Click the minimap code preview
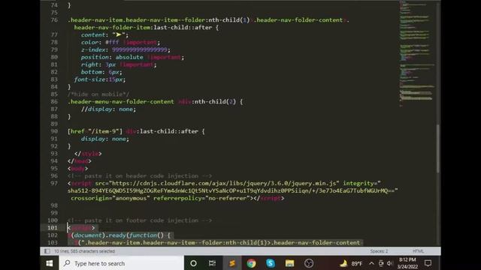 coord(416,53)
